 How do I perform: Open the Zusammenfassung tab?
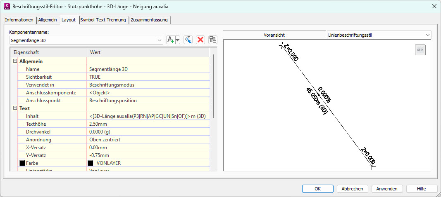point(149,20)
